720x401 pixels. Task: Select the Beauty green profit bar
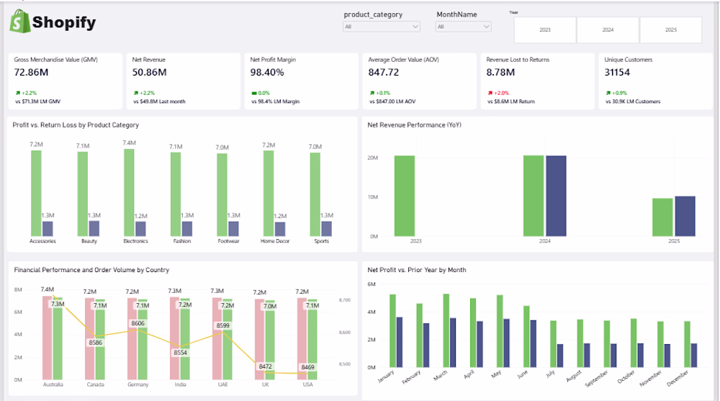[x=83, y=194]
